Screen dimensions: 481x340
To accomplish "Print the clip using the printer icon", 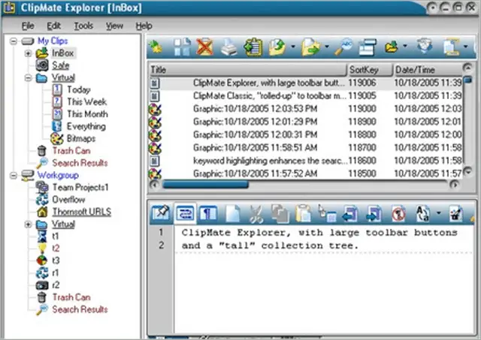I will (228, 47).
